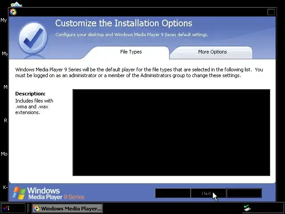Screen dimensions: 285x214
Task: Open the Start button on the taskbar
Action: (x=13, y=208)
